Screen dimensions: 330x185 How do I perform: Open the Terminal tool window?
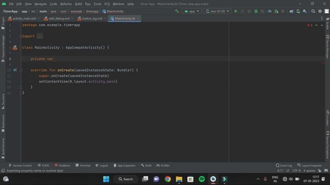(83, 165)
